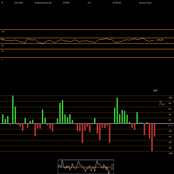This screenshot has height=174, width=174.
Task: Click the 45 label in mini chart
Action: pos(112,165)
